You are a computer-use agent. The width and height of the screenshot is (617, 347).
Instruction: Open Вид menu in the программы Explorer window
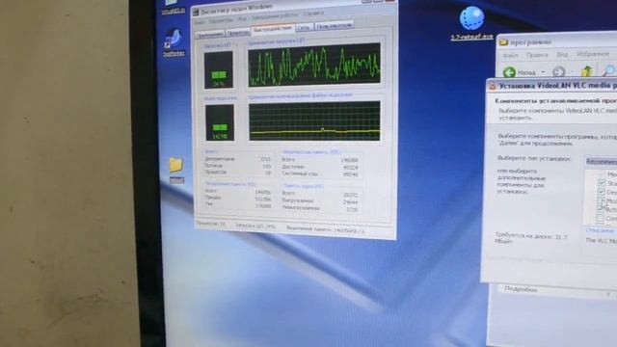[562, 54]
